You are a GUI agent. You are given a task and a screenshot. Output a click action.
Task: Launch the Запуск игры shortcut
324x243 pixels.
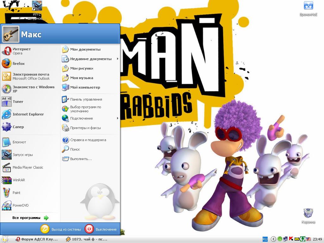[x=30, y=155]
